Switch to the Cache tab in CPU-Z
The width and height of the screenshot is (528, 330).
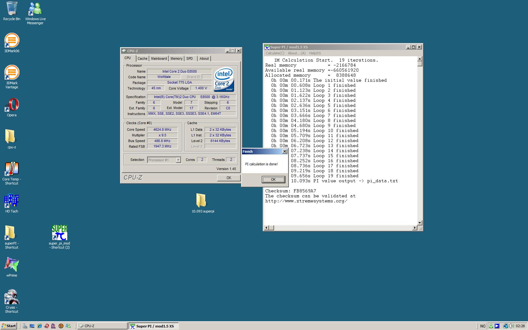click(142, 58)
